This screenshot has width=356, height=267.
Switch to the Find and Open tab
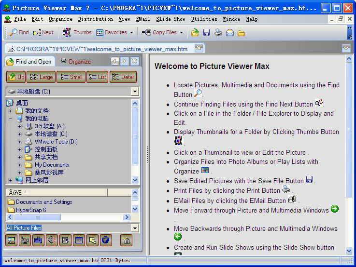click(29, 61)
